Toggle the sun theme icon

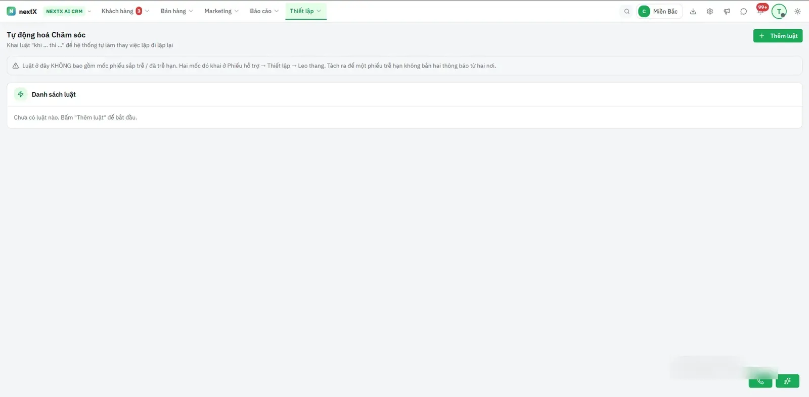point(797,11)
